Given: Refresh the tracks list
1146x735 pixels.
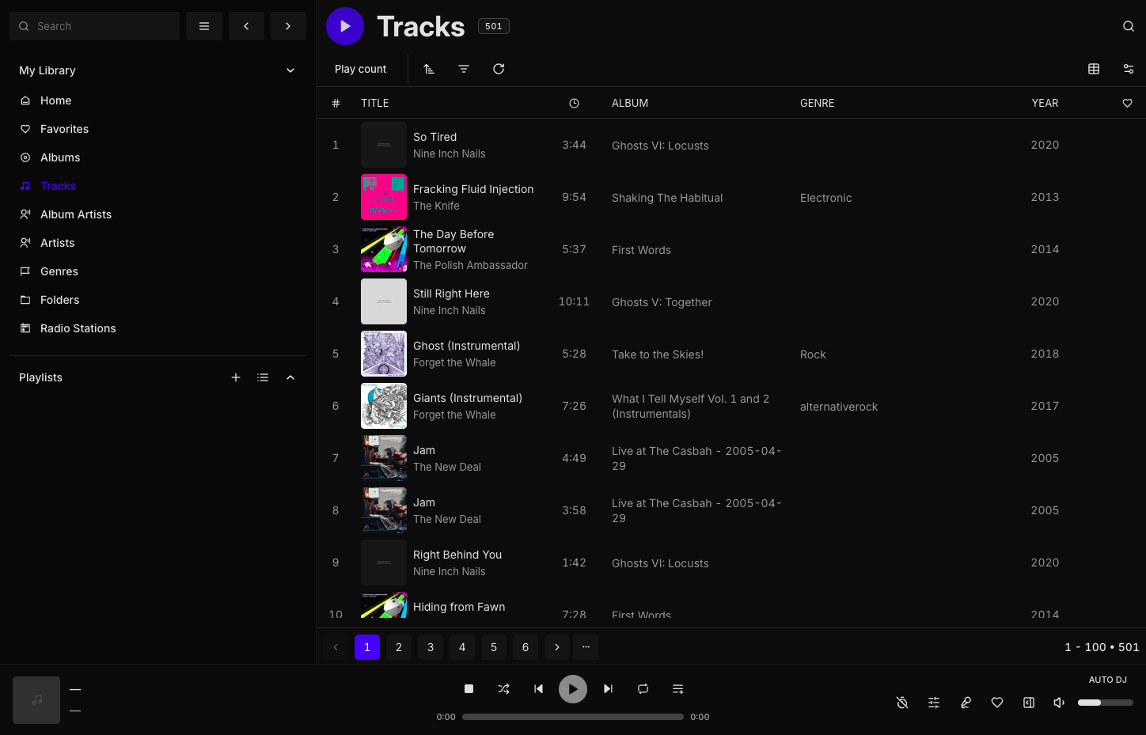Looking at the screenshot, I should pyautogui.click(x=499, y=69).
